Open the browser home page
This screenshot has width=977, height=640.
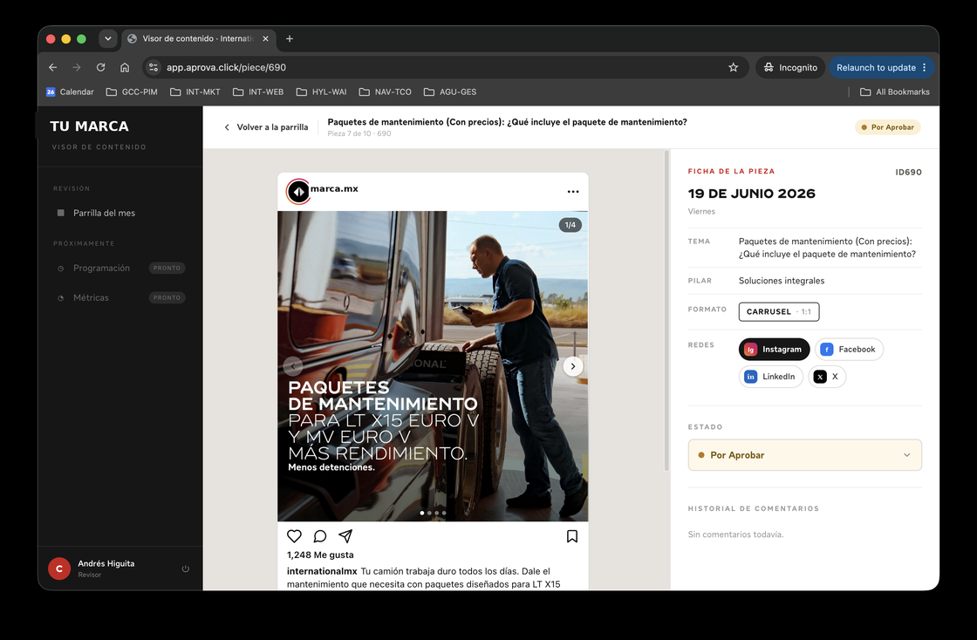(x=125, y=67)
